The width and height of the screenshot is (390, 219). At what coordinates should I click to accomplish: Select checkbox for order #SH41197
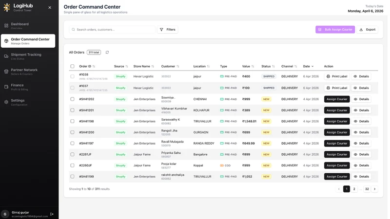[x=72, y=143]
